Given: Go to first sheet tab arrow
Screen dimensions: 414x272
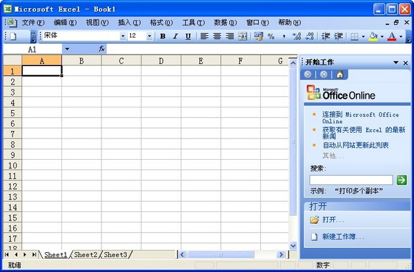Looking at the screenshot, I should click(7, 255).
